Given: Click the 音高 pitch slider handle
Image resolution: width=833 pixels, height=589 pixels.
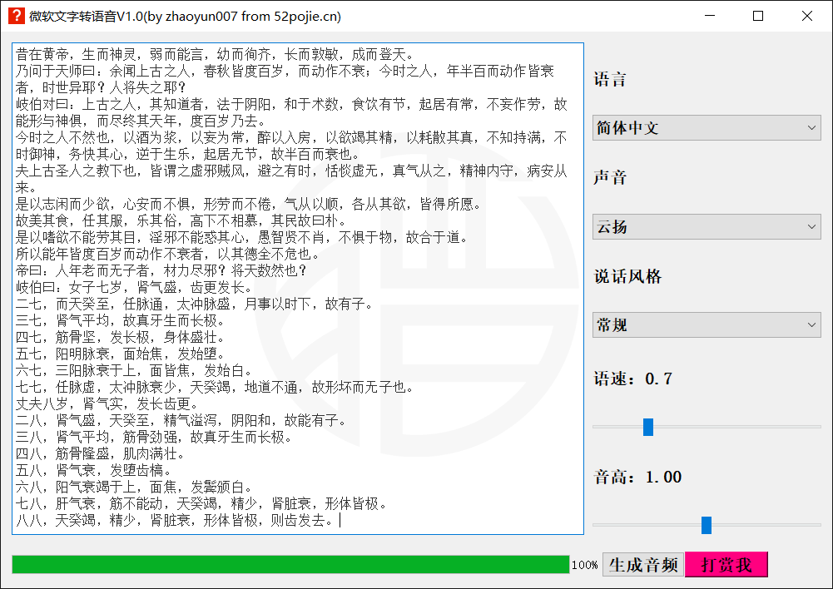Looking at the screenshot, I should point(706,525).
